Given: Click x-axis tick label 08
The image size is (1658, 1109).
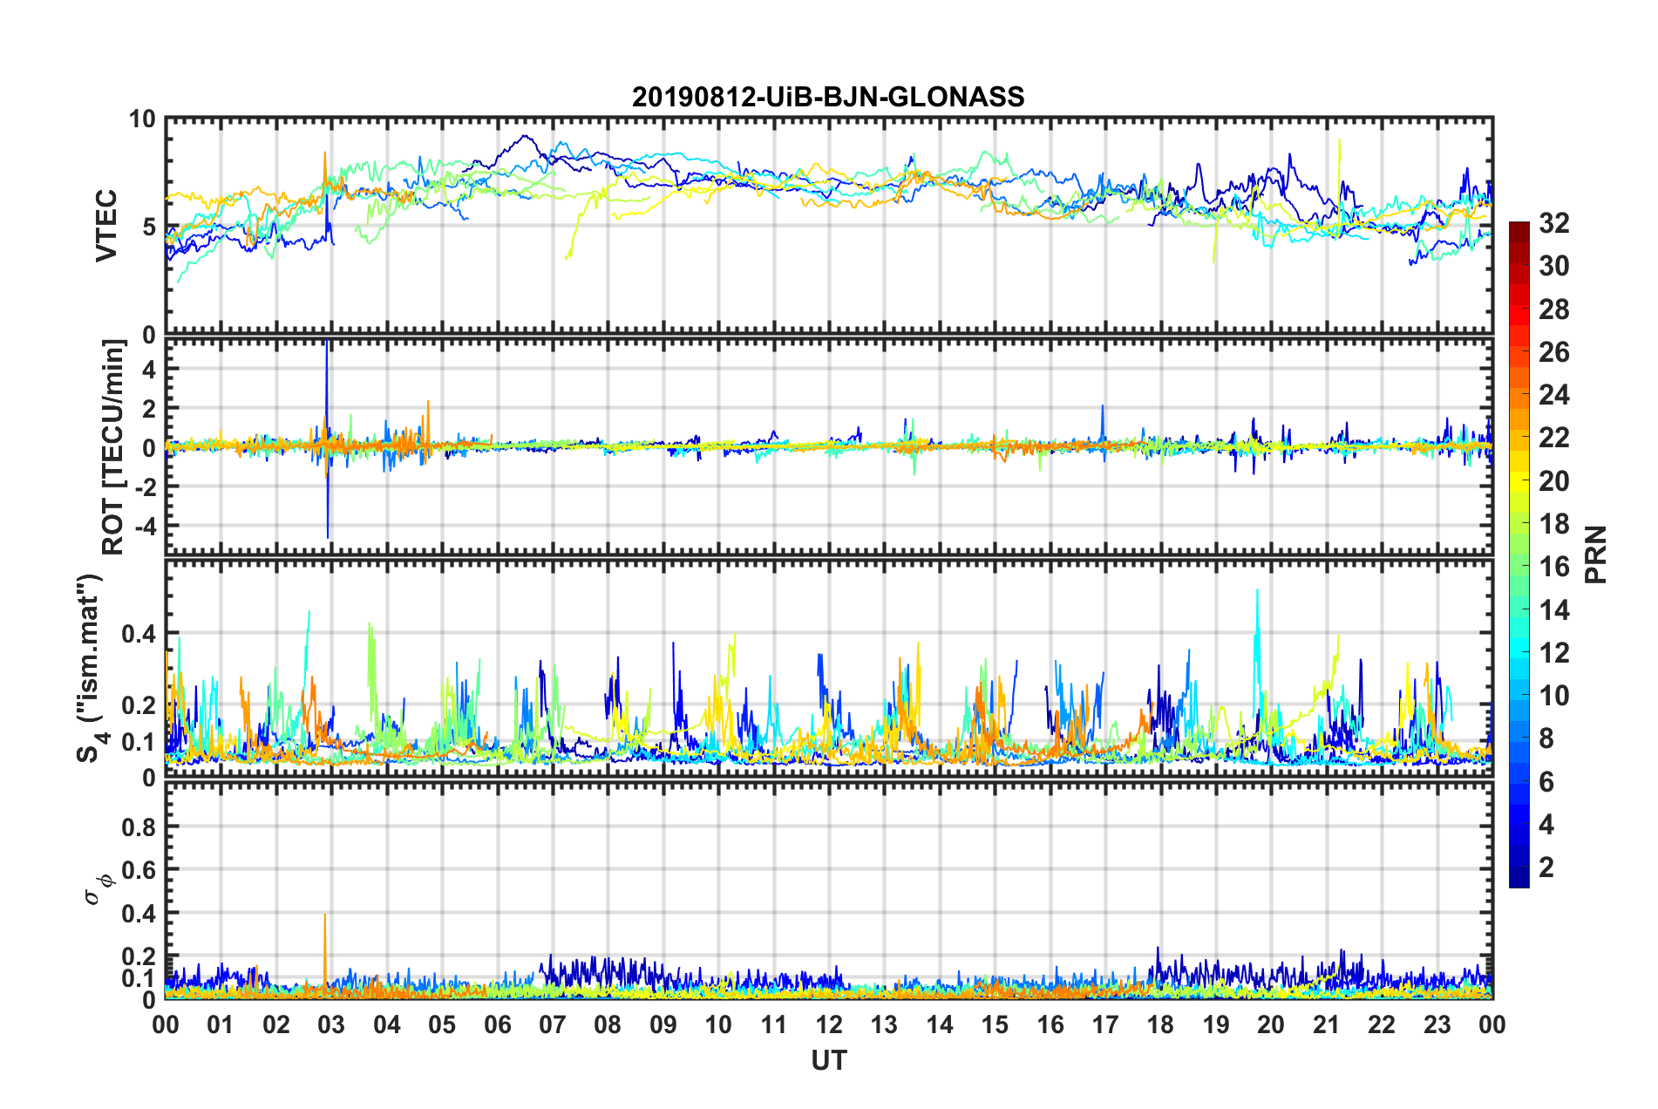Looking at the screenshot, I should (x=608, y=1024).
